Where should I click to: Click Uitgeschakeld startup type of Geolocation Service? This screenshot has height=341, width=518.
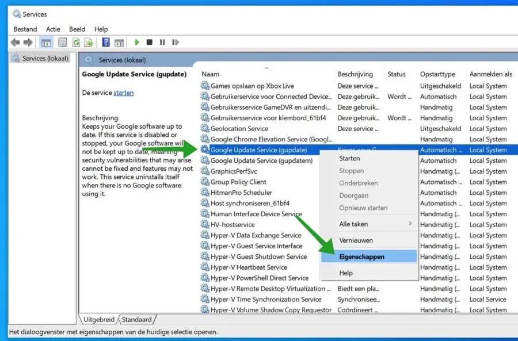(440, 128)
